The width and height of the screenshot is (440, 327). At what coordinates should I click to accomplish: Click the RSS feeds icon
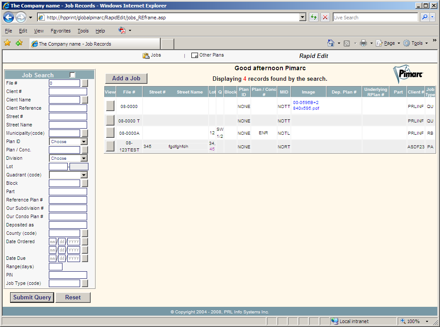pyautogui.click(x=347, y=43)
